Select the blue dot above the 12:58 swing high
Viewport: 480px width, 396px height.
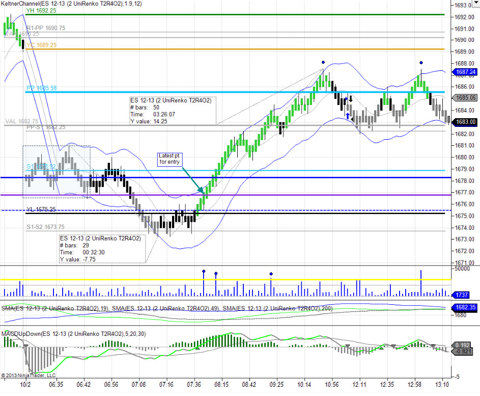coord(421,63)
